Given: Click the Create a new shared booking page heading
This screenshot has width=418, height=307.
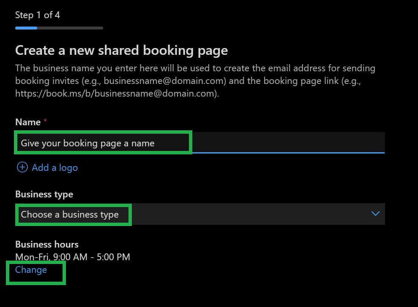Looking at the screenshot, I should [x=122, y=51].
